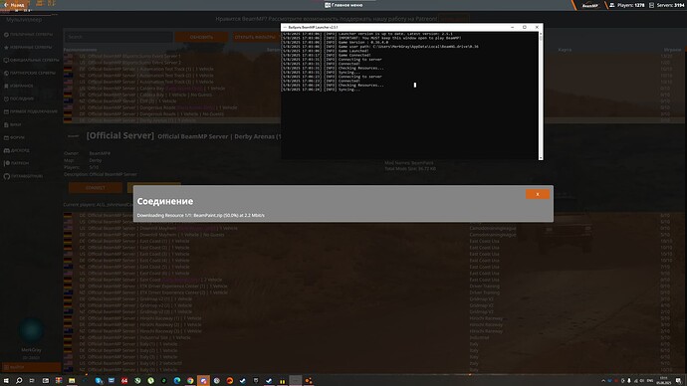Open the Избранное bookmark sidebar item
687x386 pixels.
tap(19, 86)
